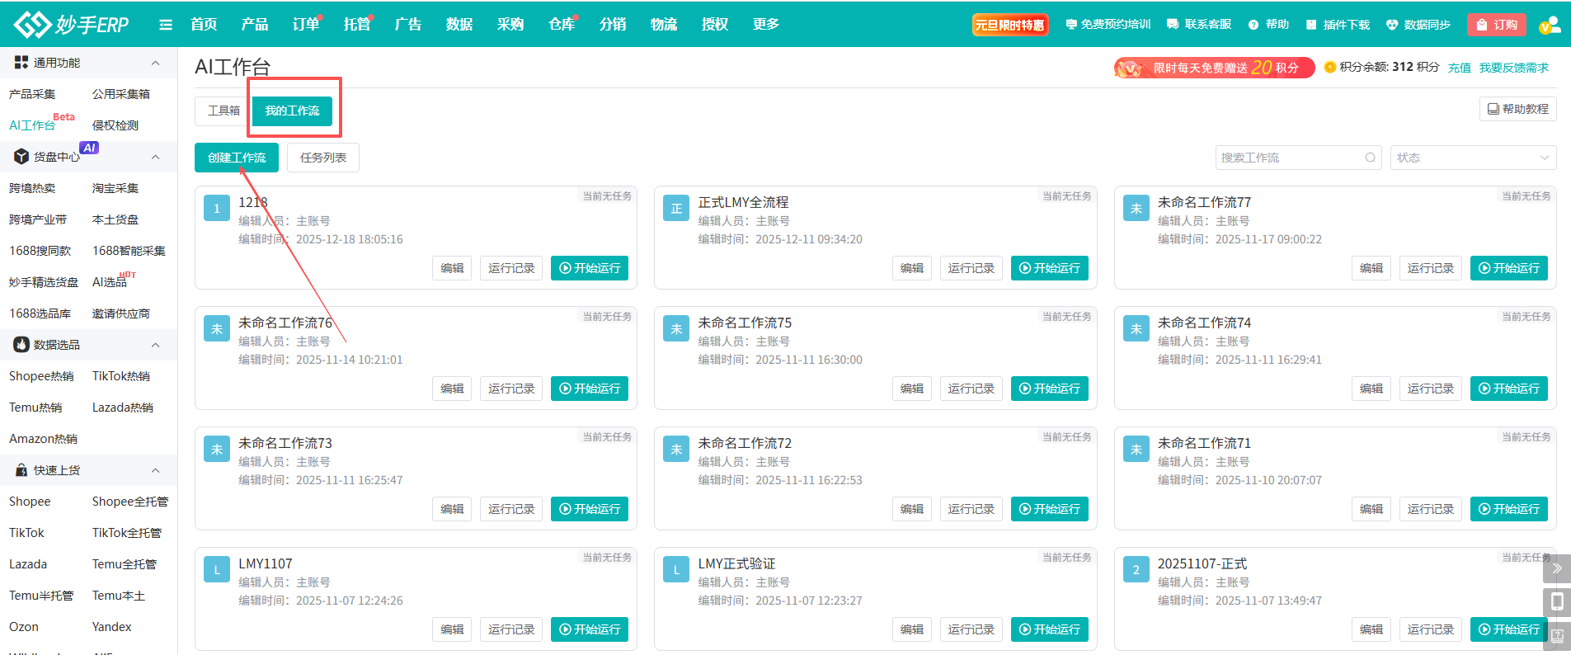
Task: Switch to the 工具箱 tab
Action: click(223, 111)
